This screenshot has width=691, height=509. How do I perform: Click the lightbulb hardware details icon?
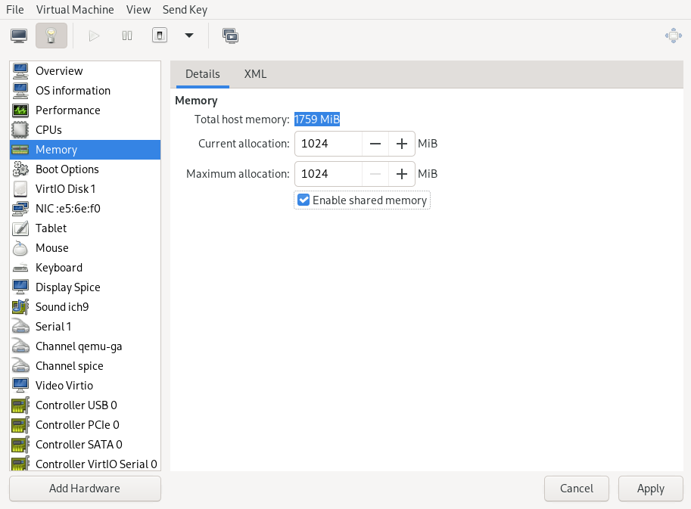coord(51,36)
